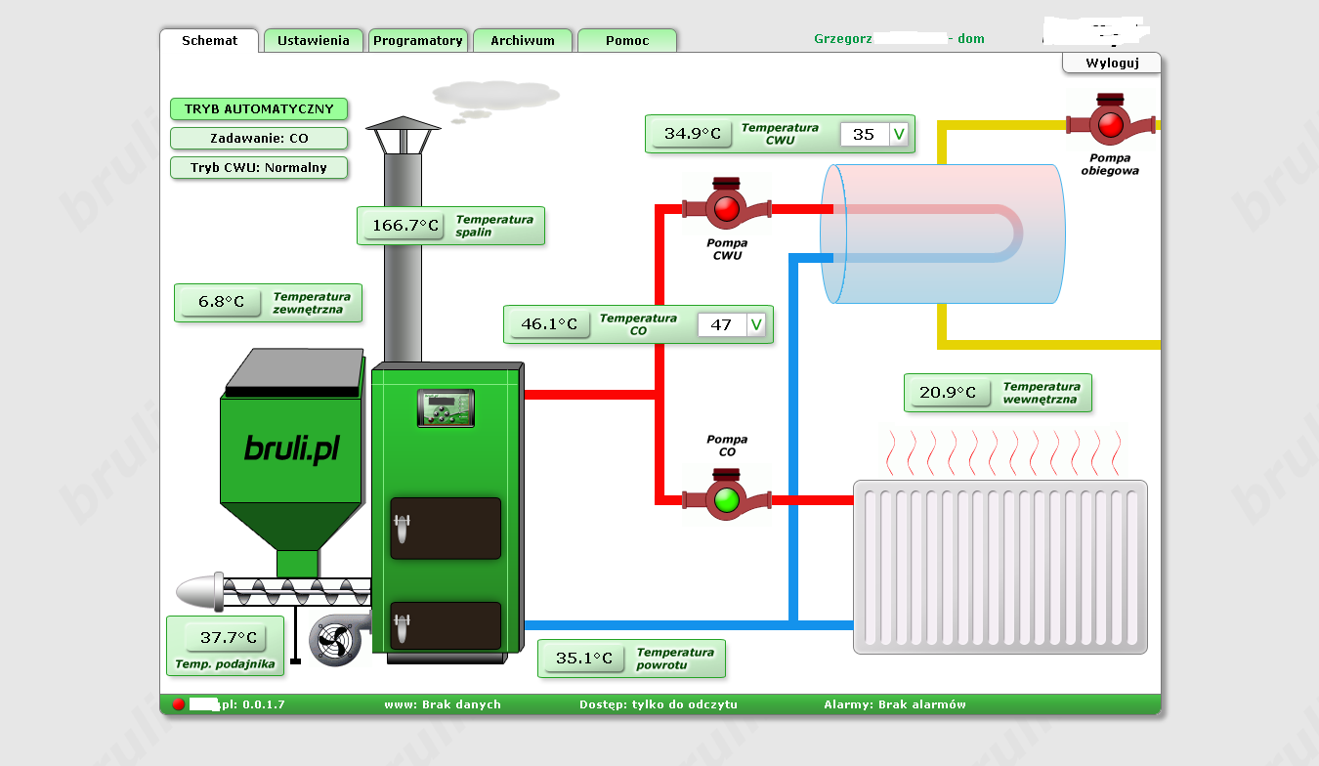Image resolution: width=1319 pixels, height=766 pixels.
Task: Click the hot water tank graphic
Action: (x=941, y=234)
